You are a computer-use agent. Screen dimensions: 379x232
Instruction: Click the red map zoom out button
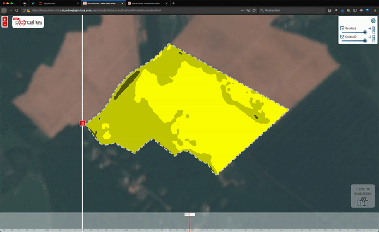[x=4, y=25]
